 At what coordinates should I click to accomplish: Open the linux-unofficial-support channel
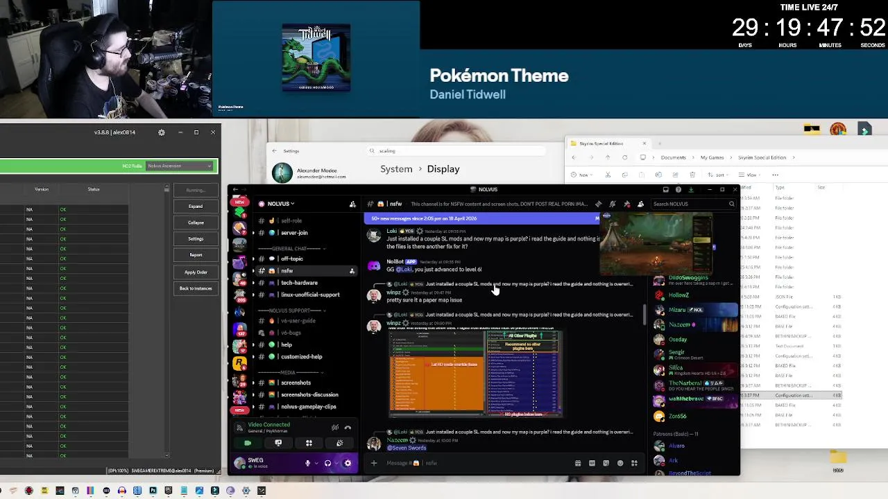click(x=309, y=295)
